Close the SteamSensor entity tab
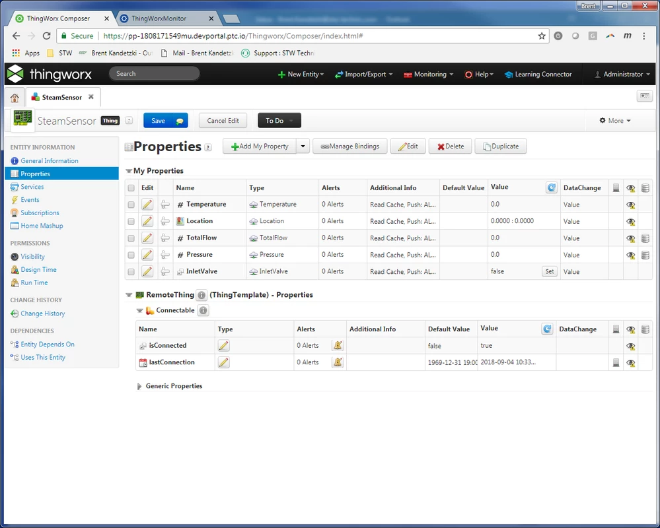660x528 pixels. (x=91, y=97)
